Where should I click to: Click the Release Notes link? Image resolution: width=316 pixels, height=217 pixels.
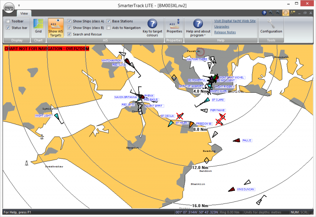(x=225, y=32)
